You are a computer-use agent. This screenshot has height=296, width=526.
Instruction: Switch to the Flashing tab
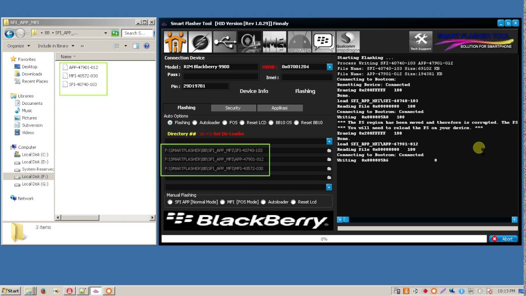(x=187, y=108)
